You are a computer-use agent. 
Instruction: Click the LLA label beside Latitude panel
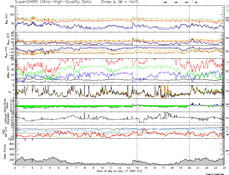click(x=227, y=117)
